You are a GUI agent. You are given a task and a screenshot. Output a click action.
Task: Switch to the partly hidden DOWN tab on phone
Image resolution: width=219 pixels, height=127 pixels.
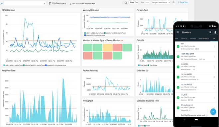(176, 39)
